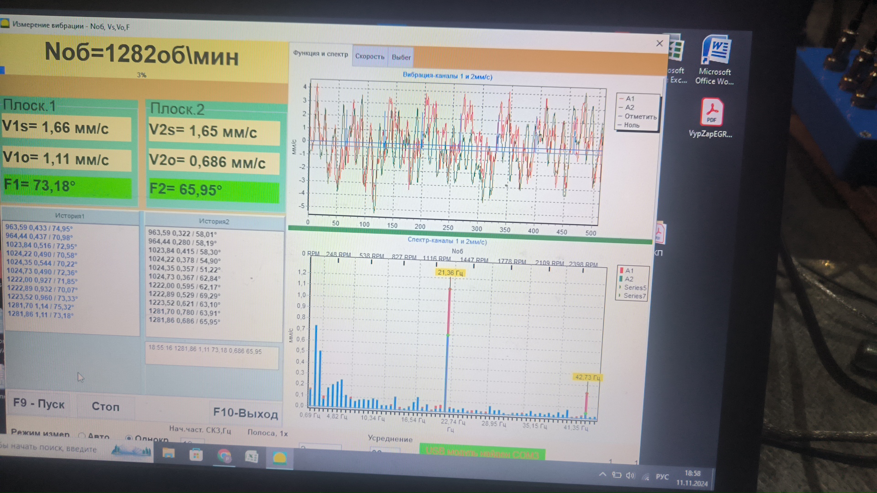The height and width of the screenshot is (493, 877).
Task: Show hidden tray icons with the chevron
Action: (x=602, y=474)
